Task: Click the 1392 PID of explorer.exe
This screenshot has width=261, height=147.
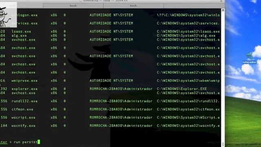Action: (x=4, y=89)
